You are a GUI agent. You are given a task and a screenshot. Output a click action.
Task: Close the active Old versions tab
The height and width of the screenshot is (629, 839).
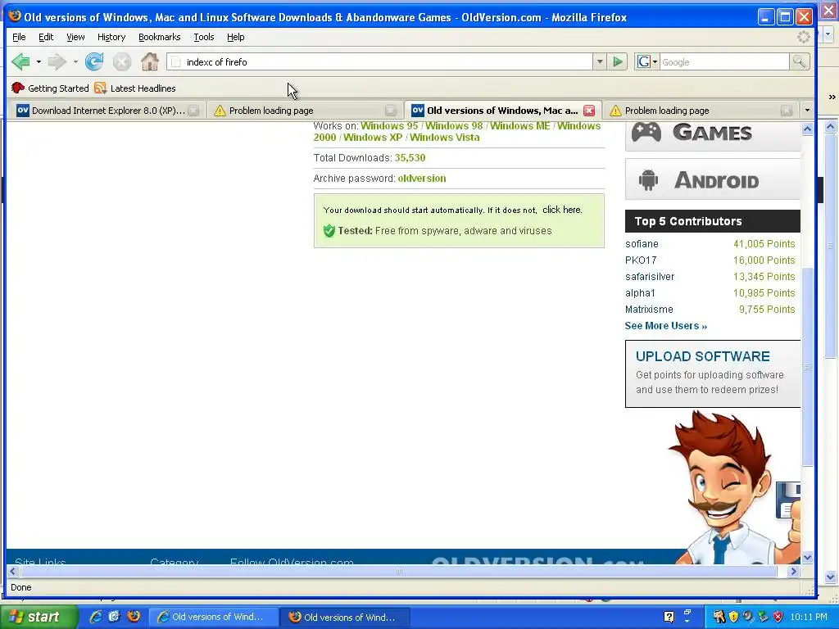589,111
